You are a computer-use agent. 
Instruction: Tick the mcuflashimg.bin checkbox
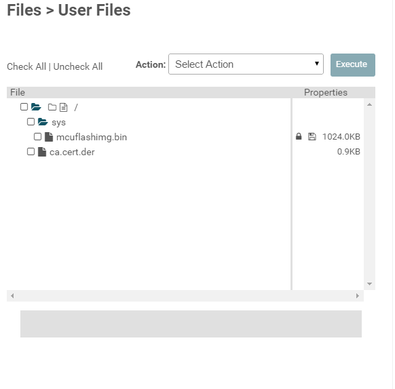click(x=37, y=137)
